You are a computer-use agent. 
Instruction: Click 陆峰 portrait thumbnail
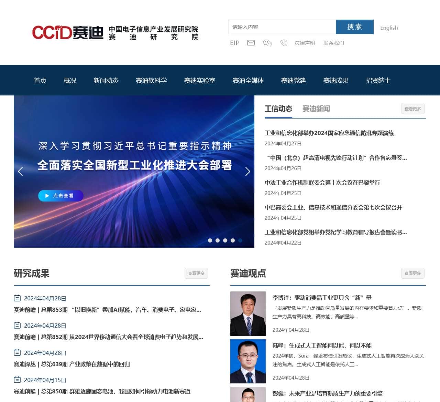[x=248, y=361]
